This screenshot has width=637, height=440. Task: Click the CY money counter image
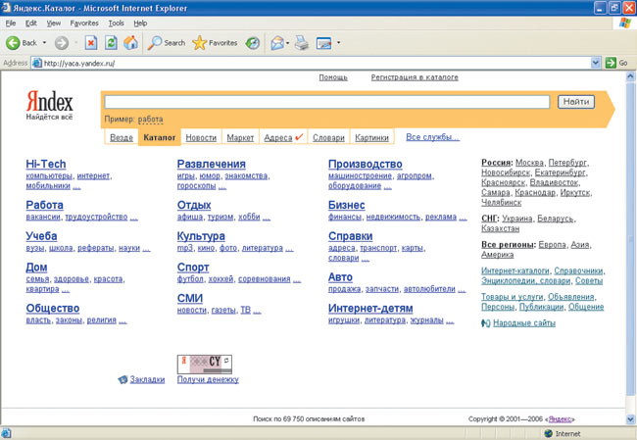point(205,364)
